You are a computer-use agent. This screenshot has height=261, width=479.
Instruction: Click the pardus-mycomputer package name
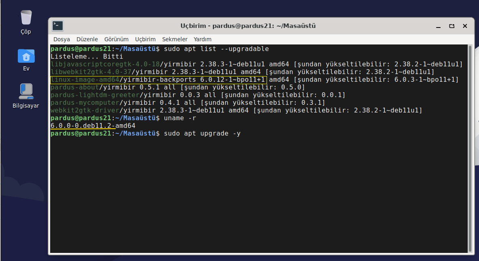(x=85, y=103)
